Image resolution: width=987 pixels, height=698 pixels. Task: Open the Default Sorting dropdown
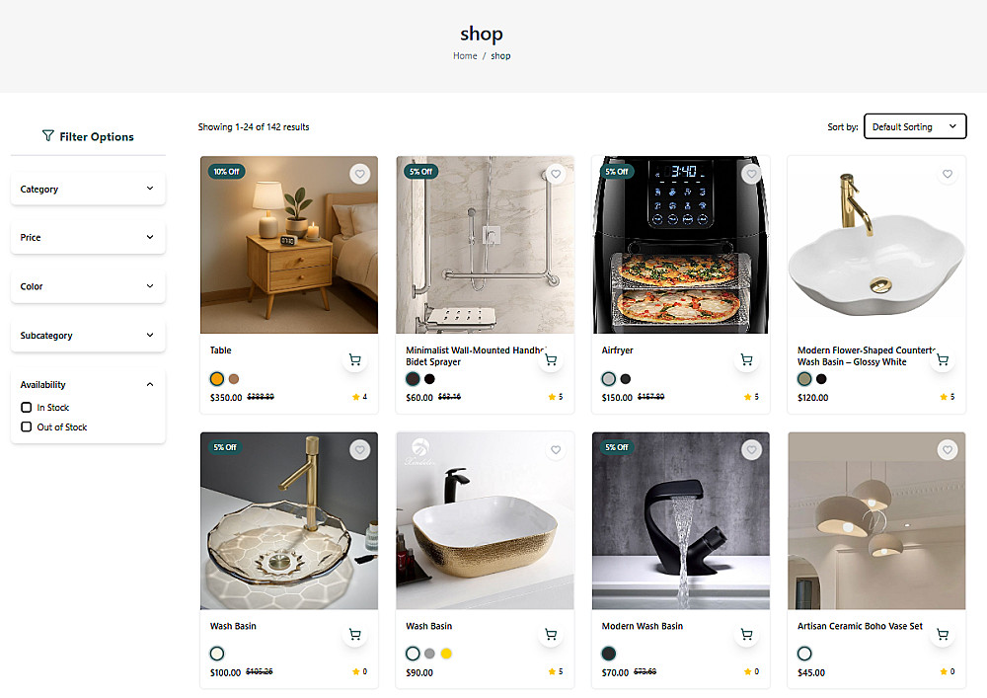click(914, 126)
